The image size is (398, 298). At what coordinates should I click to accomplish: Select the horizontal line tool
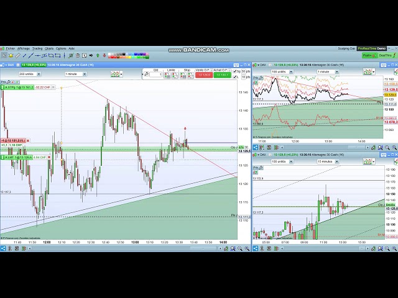pyautogui.click(x=37, y=55)
